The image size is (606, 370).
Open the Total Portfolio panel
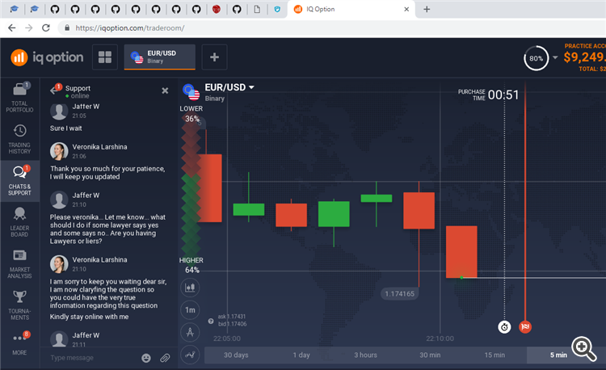19,98
